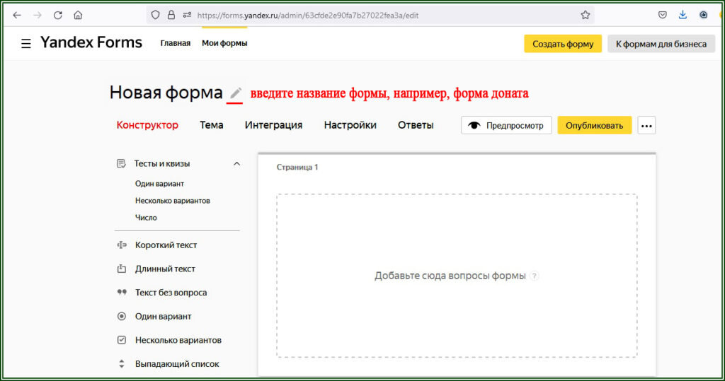Add quiz question Число
Image resolution: width=725 pixels, height=381 pixels.
click(x=146, y=218)
